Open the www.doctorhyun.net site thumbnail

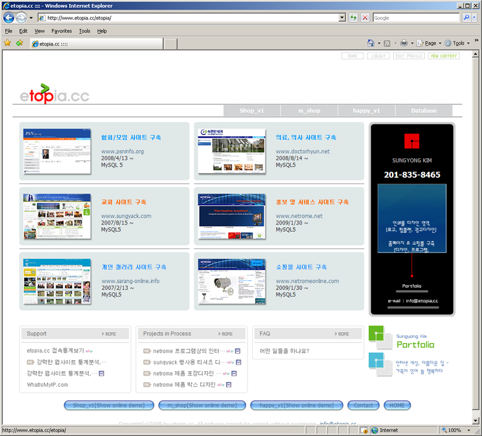click(231, 151)
